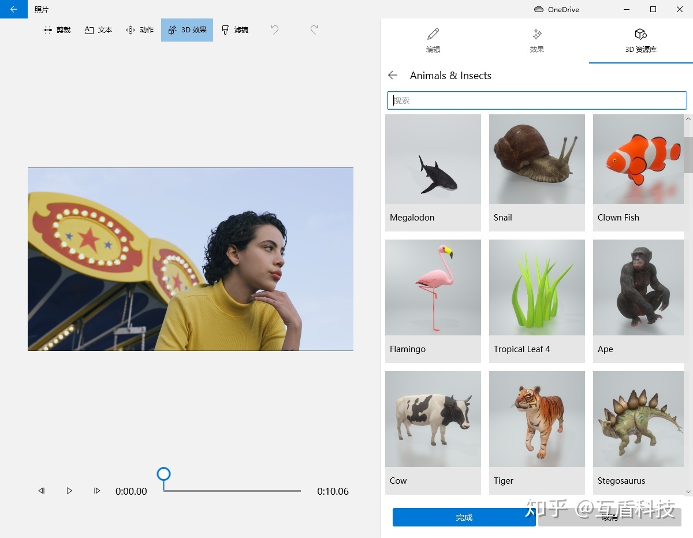The image size is (693, 538).
Task: Select the Stegosaurus 3D model
Action: click(x=639, y=432)
